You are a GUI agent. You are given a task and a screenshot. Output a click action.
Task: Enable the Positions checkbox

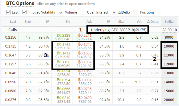(136, 12)
